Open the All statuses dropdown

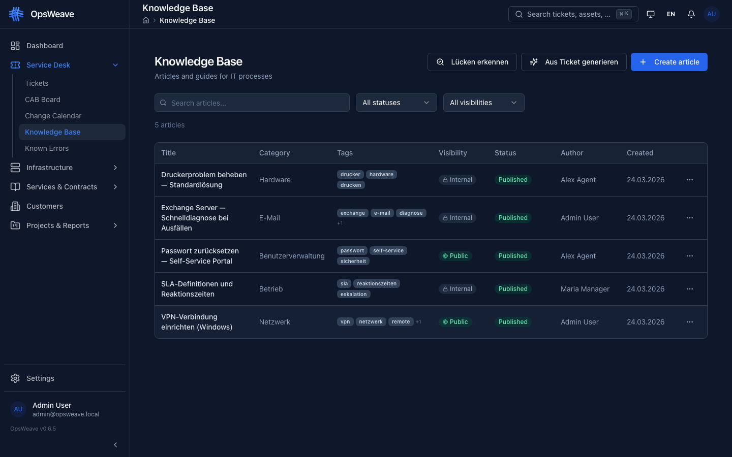(x=396, y=103)
